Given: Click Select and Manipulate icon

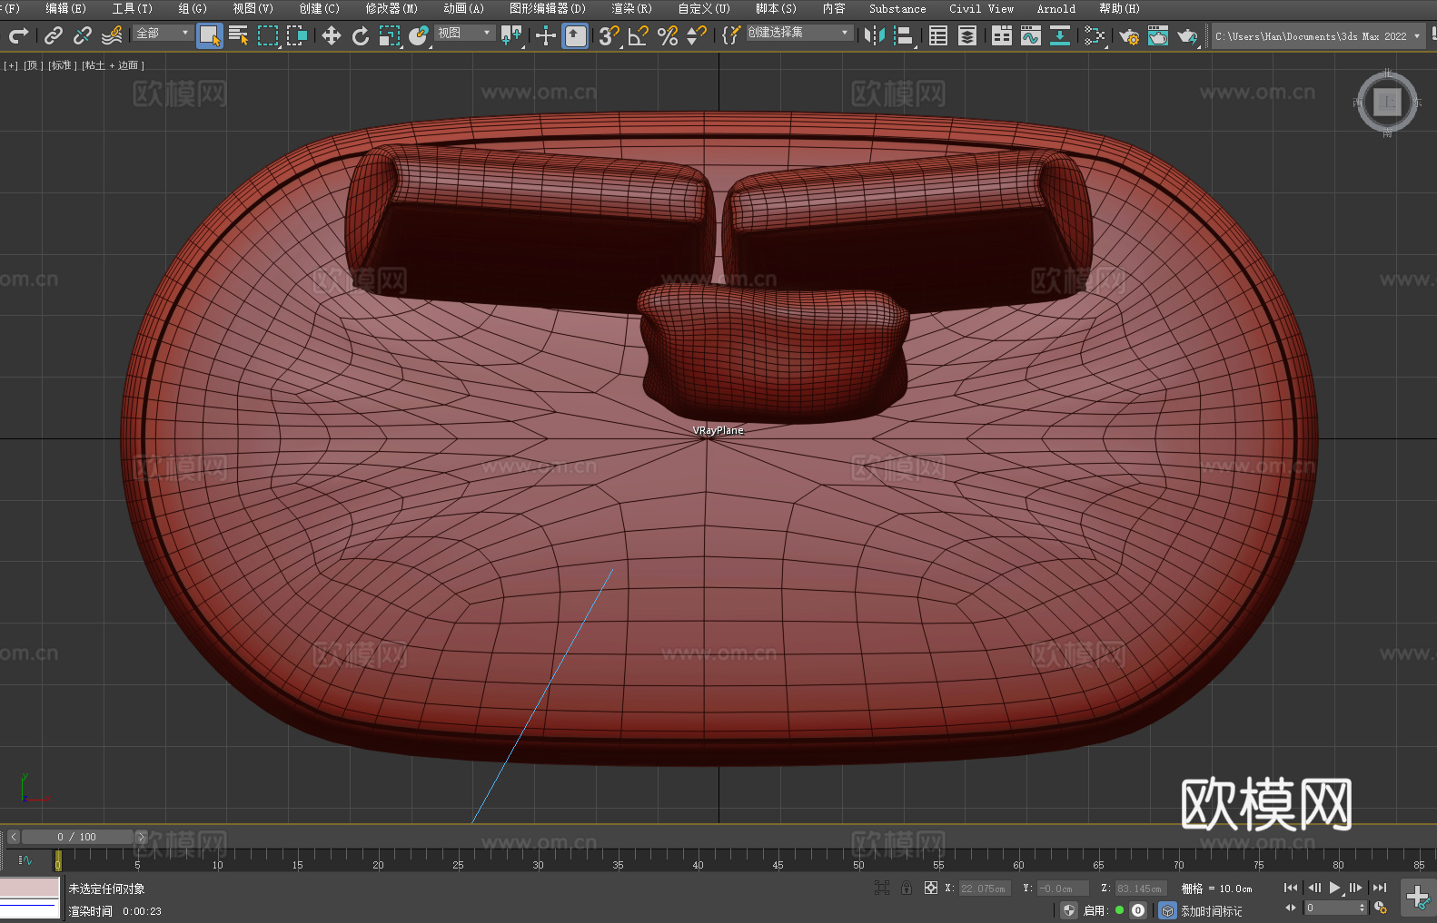Looking at the screenshot, I should 546,35.
